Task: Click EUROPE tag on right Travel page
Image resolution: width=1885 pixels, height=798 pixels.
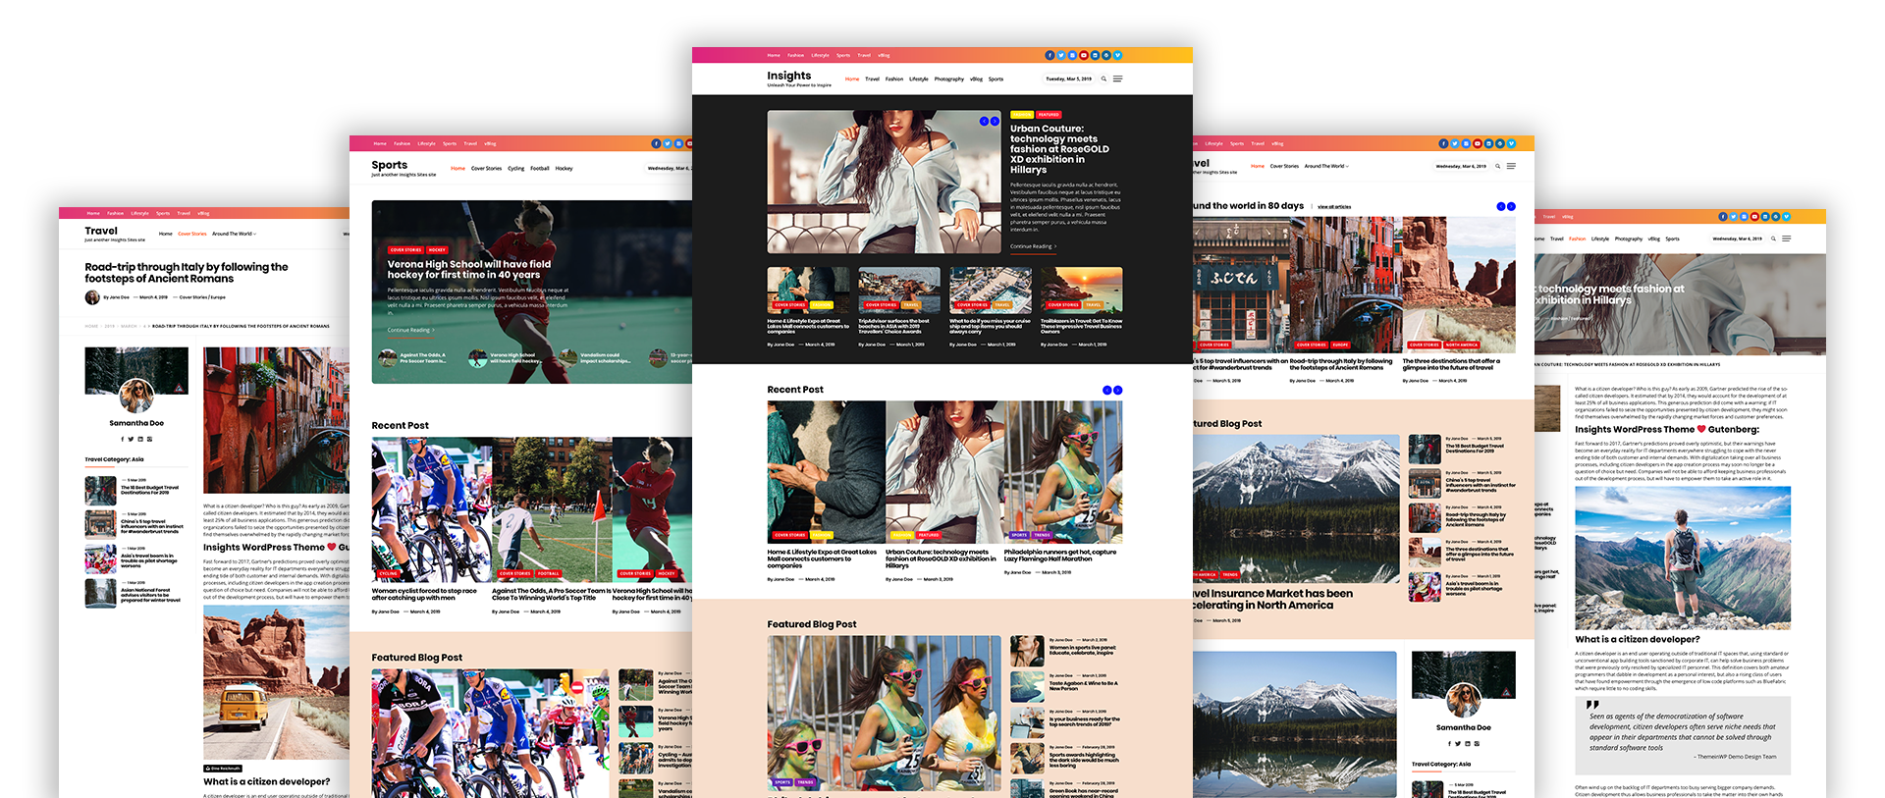Action: (x=1340, y=345)
